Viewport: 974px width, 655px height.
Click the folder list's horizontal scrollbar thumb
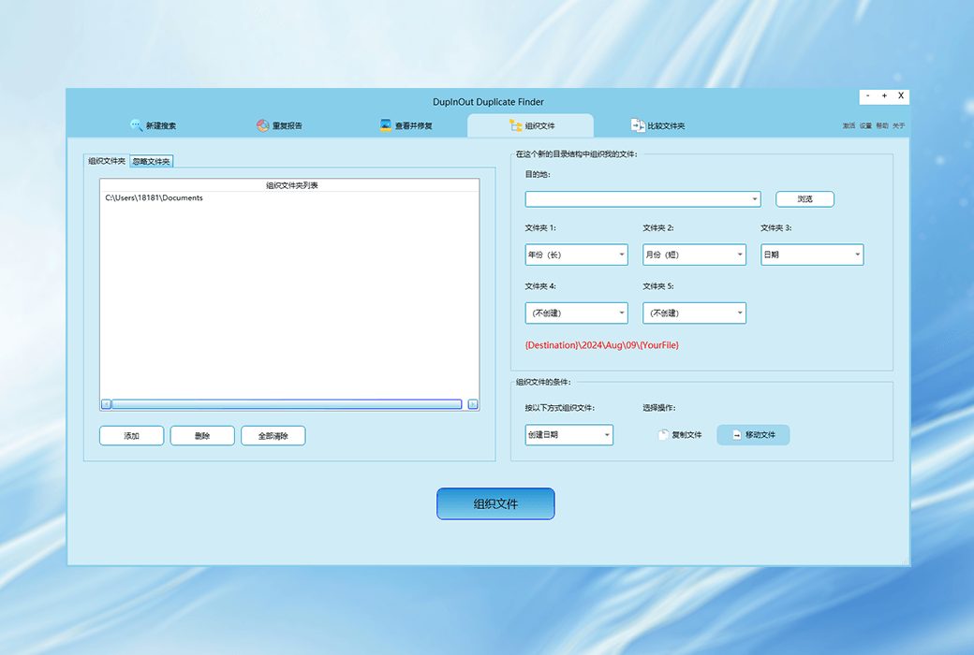pyautogui.click(x=287, y=404)
